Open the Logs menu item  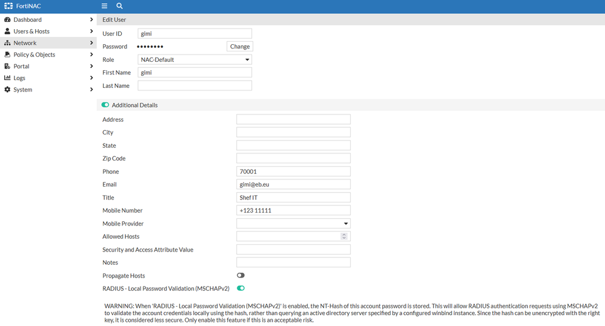(19, 78)
